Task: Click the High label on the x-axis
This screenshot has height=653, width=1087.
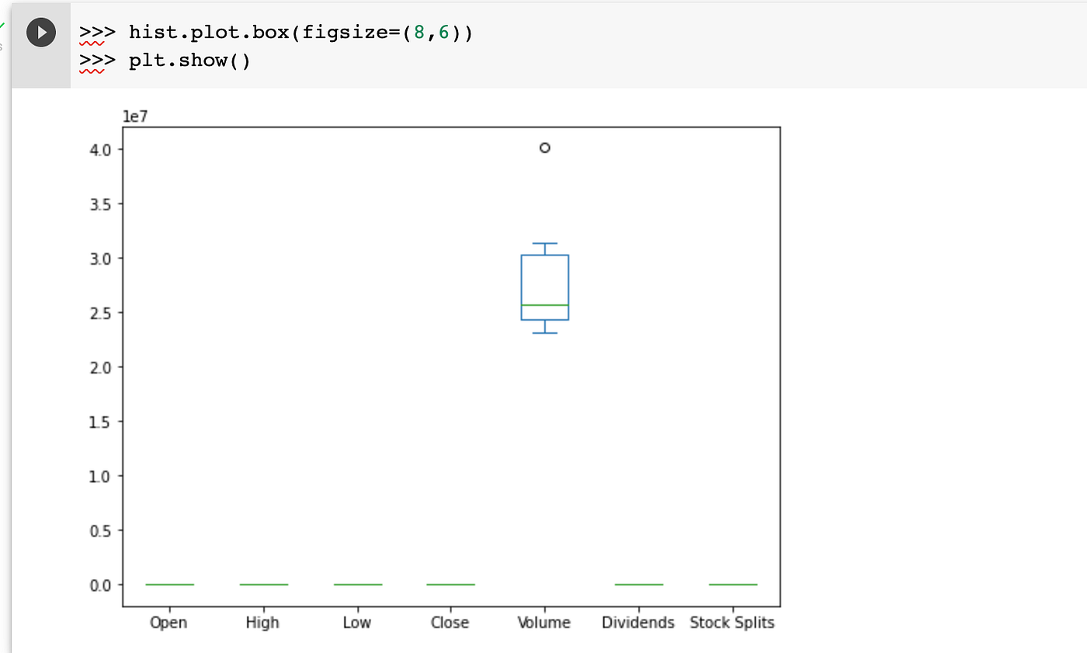Action: pyautogui.click(x=262, y=622)
